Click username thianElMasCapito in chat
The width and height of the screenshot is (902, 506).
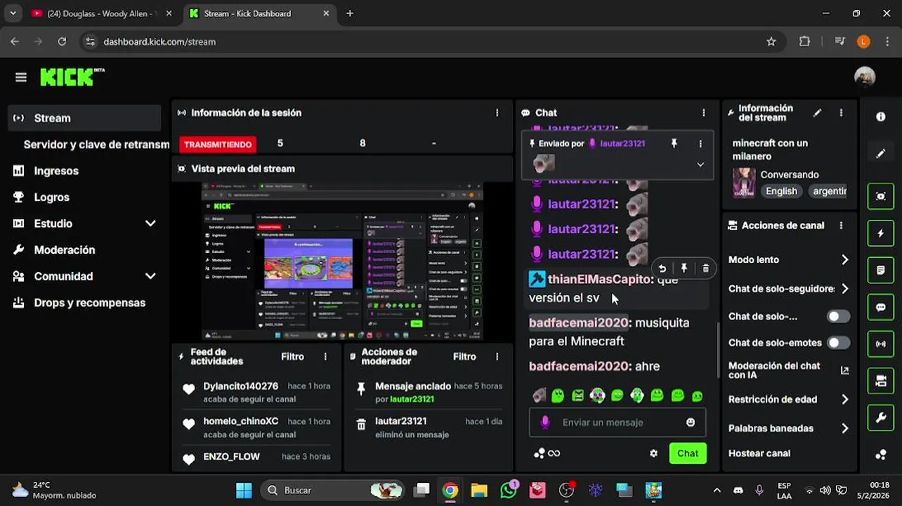click(599, 279)
